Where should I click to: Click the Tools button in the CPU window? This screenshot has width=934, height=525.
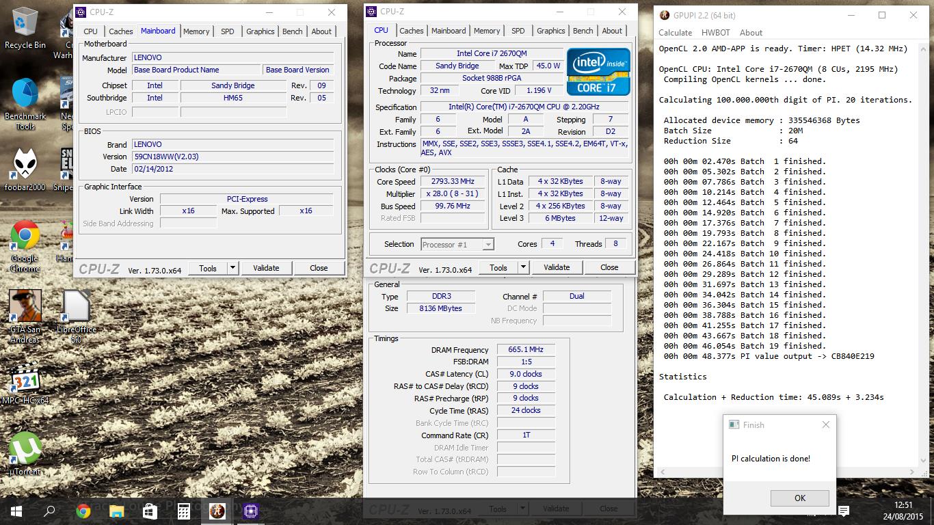pyautogui.click(x=498, y=267)
